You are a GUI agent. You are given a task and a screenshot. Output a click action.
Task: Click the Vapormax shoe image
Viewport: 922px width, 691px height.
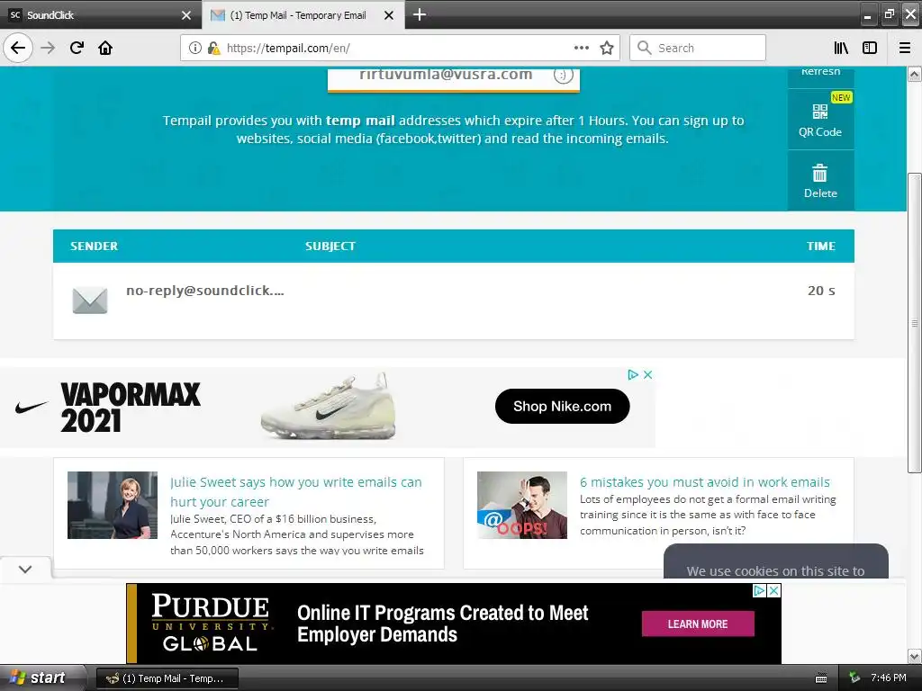328,407
